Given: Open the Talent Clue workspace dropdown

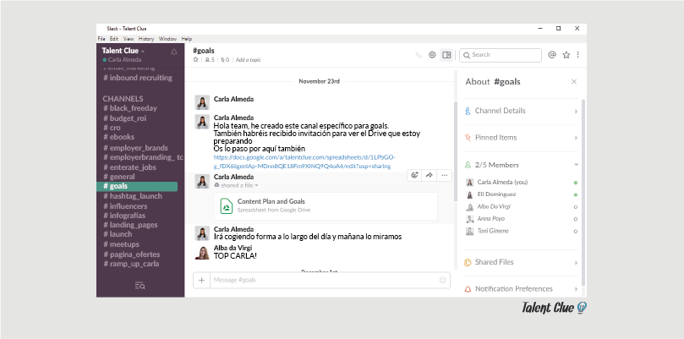Looking at the screenshot, I should pos(123,51).
